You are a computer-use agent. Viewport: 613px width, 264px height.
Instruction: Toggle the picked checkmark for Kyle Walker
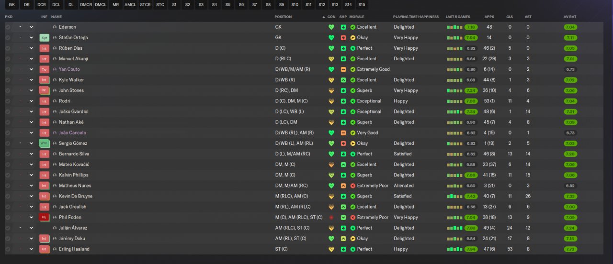(8, 80)
